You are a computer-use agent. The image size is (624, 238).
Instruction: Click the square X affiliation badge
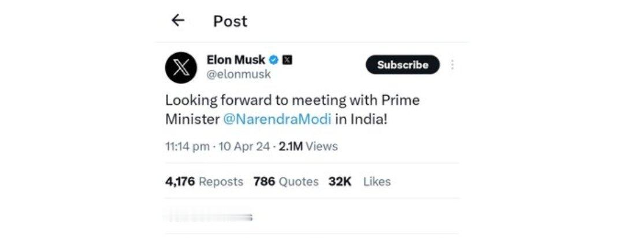tap(287, 60)
